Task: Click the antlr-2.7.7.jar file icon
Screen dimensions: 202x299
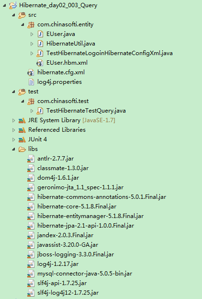Action: 31,159
